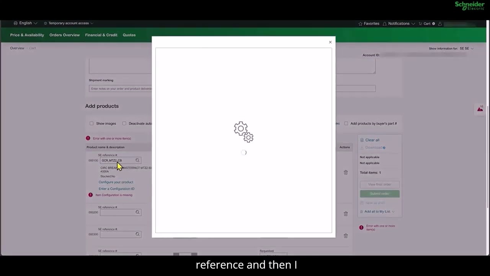The width and height of the screenshot is (490, 276).
Task: Click the Total items: 1 text
Action: (370, 172)
